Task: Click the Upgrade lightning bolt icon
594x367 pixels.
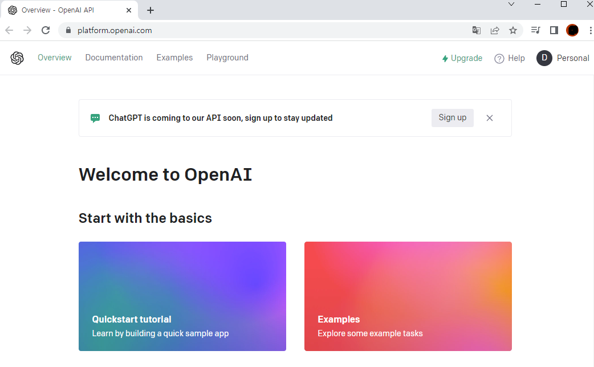Action: pos(445,59)
